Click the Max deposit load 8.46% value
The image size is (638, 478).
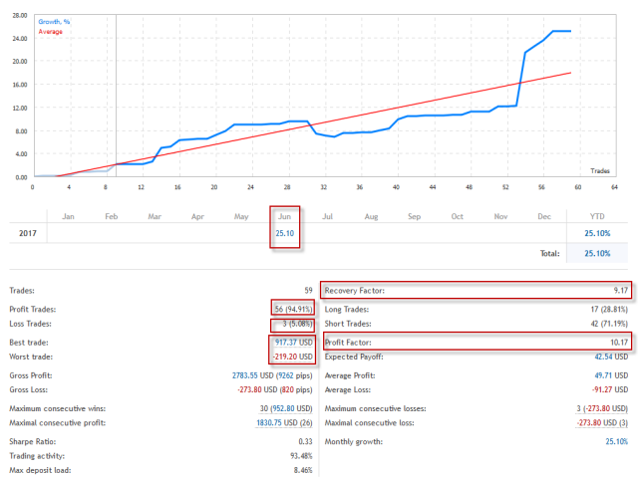(x=299, y=468)
